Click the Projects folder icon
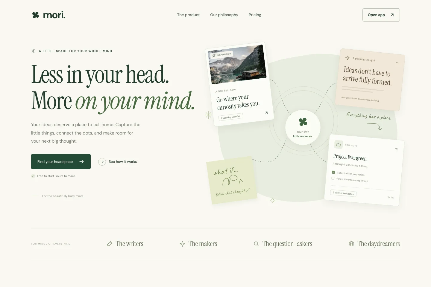The height and width of the screenshot is (287, 431). coord(339,145)
